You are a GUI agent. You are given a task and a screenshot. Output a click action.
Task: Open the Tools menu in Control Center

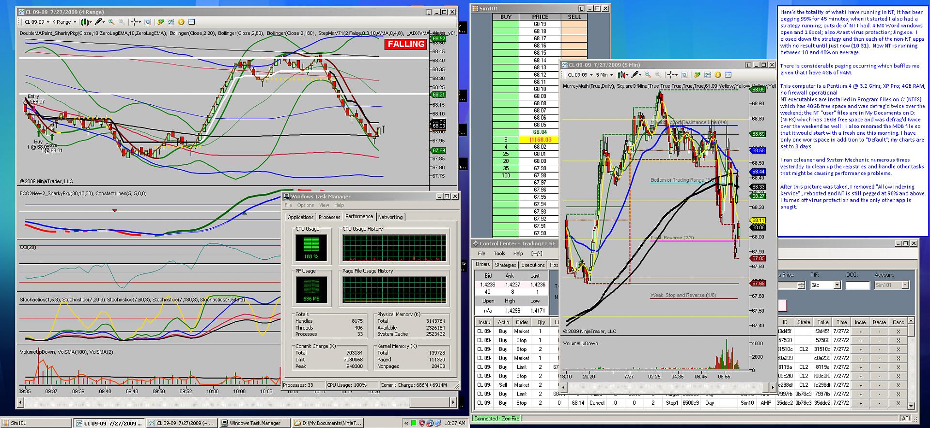(x=499, y=254)
